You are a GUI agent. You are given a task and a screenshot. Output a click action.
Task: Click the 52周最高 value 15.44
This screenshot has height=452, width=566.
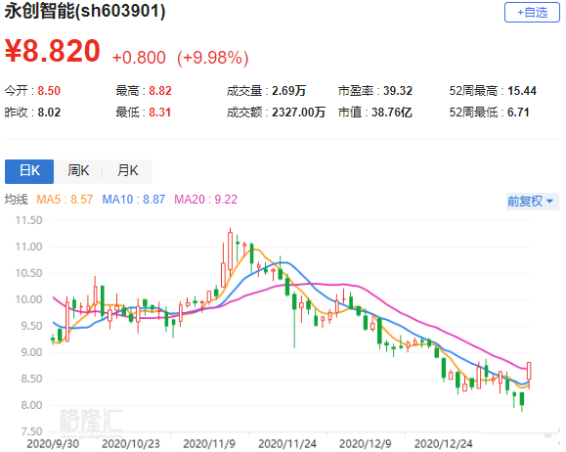[522, 91]
